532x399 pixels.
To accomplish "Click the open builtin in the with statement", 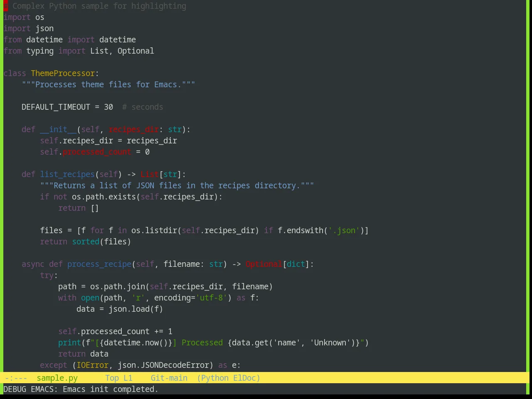I will pos(90,298).
